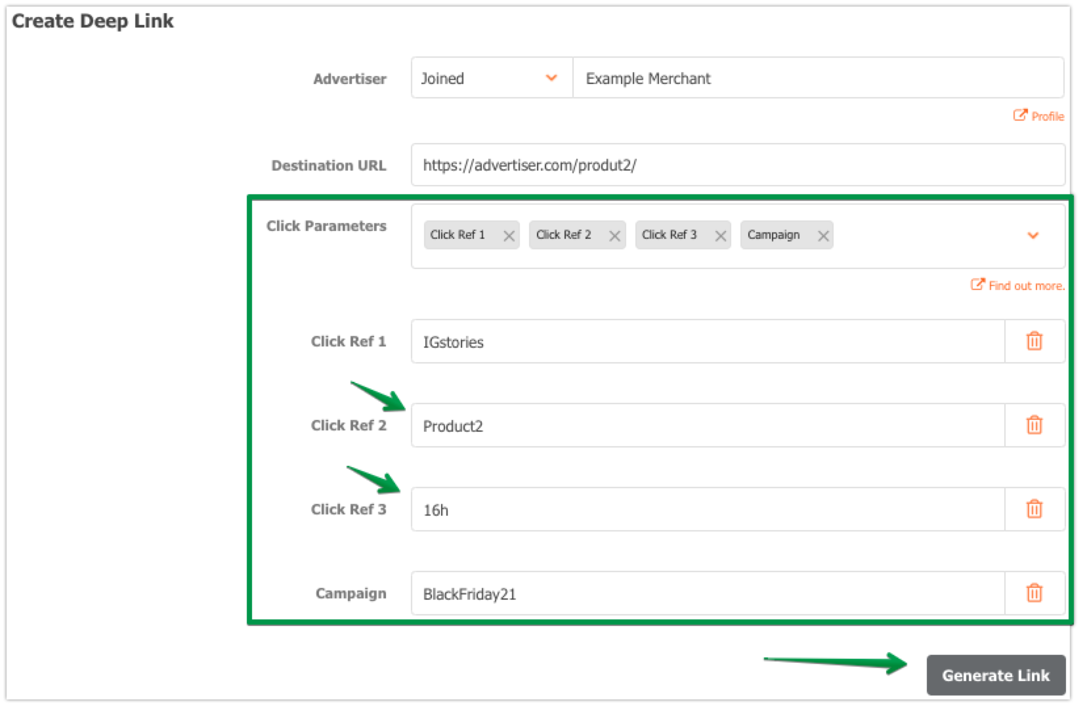Remove the Campaign field with trash icon
The image size is (1087, 706).
(x=1034, y=593)
